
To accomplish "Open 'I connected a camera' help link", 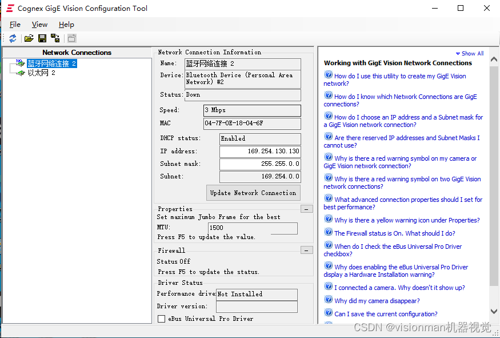I will coord(399,288).
